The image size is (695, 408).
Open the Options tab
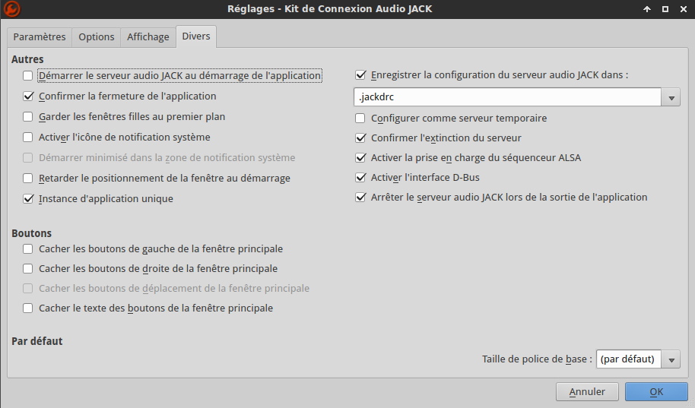97,36
